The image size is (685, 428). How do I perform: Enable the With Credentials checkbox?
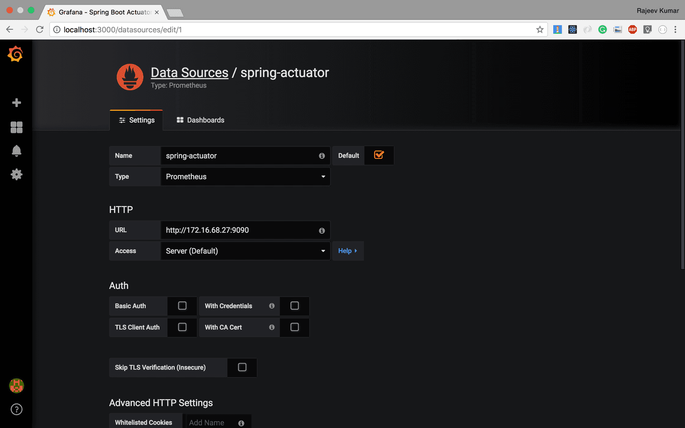294,306
